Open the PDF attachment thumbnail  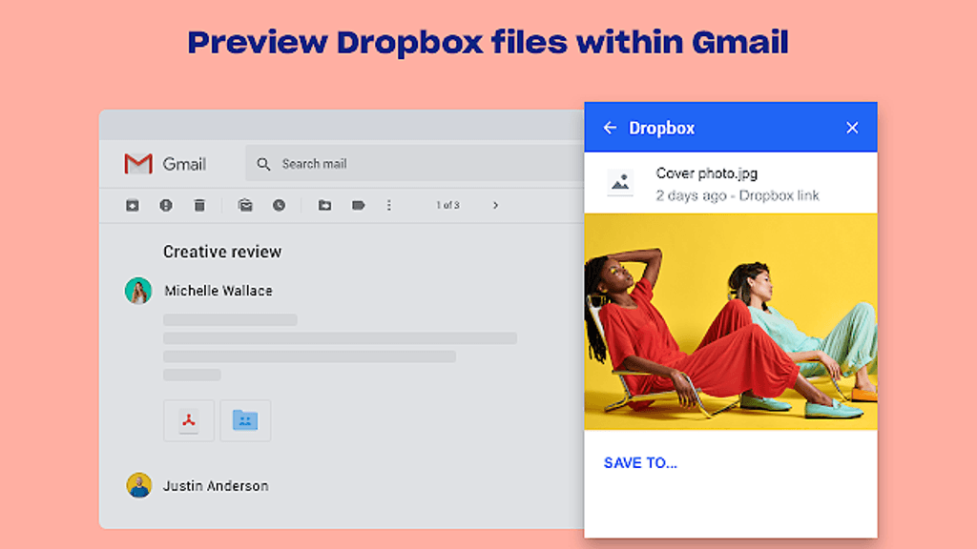189,420
